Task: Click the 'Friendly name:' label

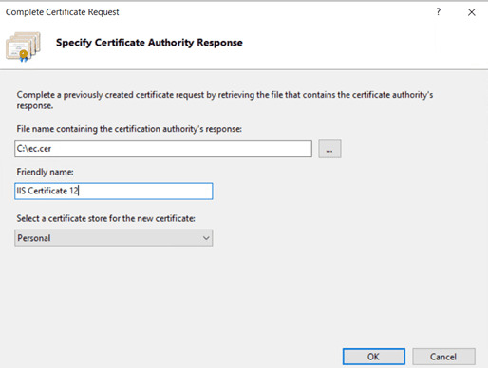Action: point(45,172)
